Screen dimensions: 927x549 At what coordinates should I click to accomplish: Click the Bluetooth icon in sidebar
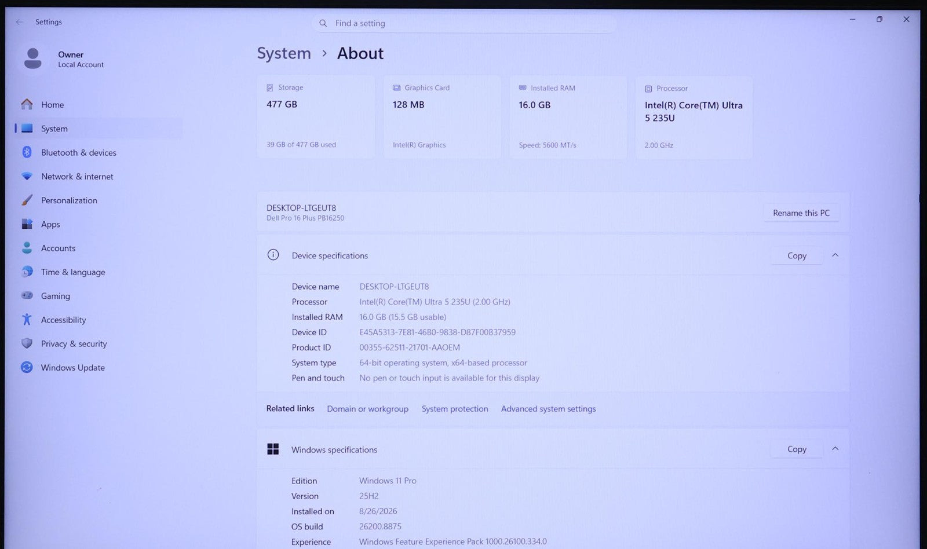click(x=27, y=152)
